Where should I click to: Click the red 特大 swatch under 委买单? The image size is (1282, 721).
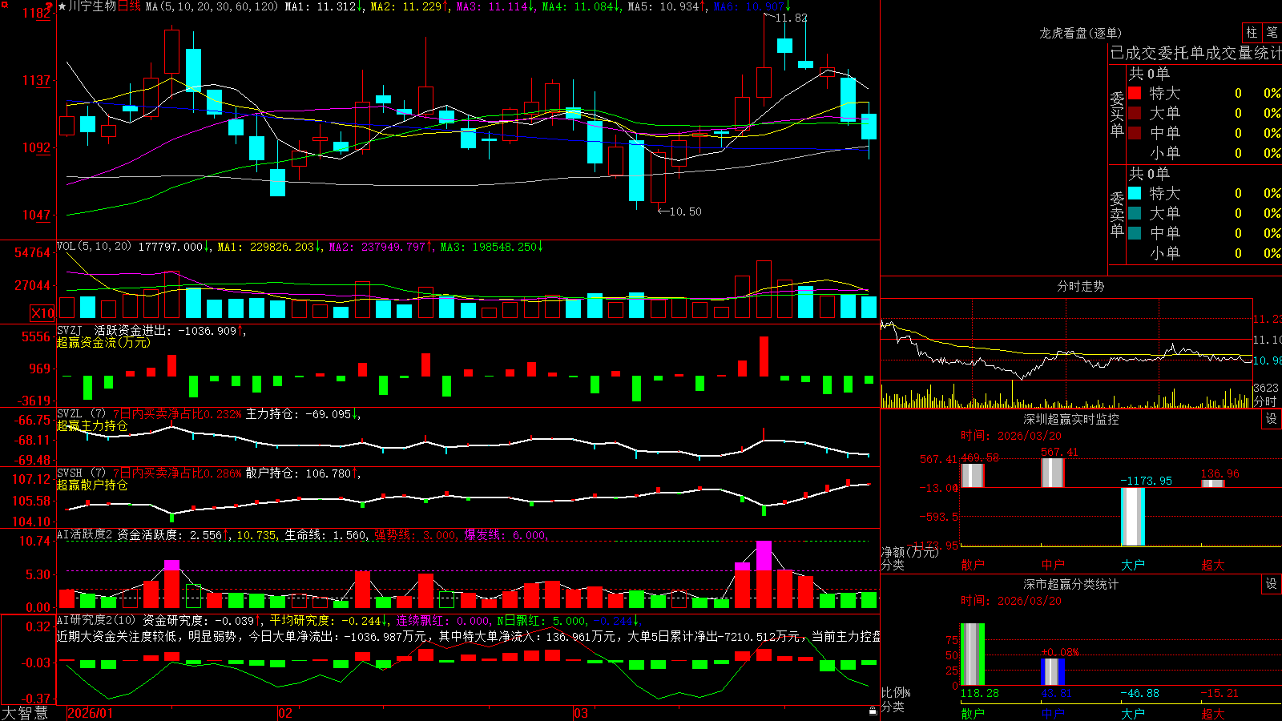pos(1135,93)
